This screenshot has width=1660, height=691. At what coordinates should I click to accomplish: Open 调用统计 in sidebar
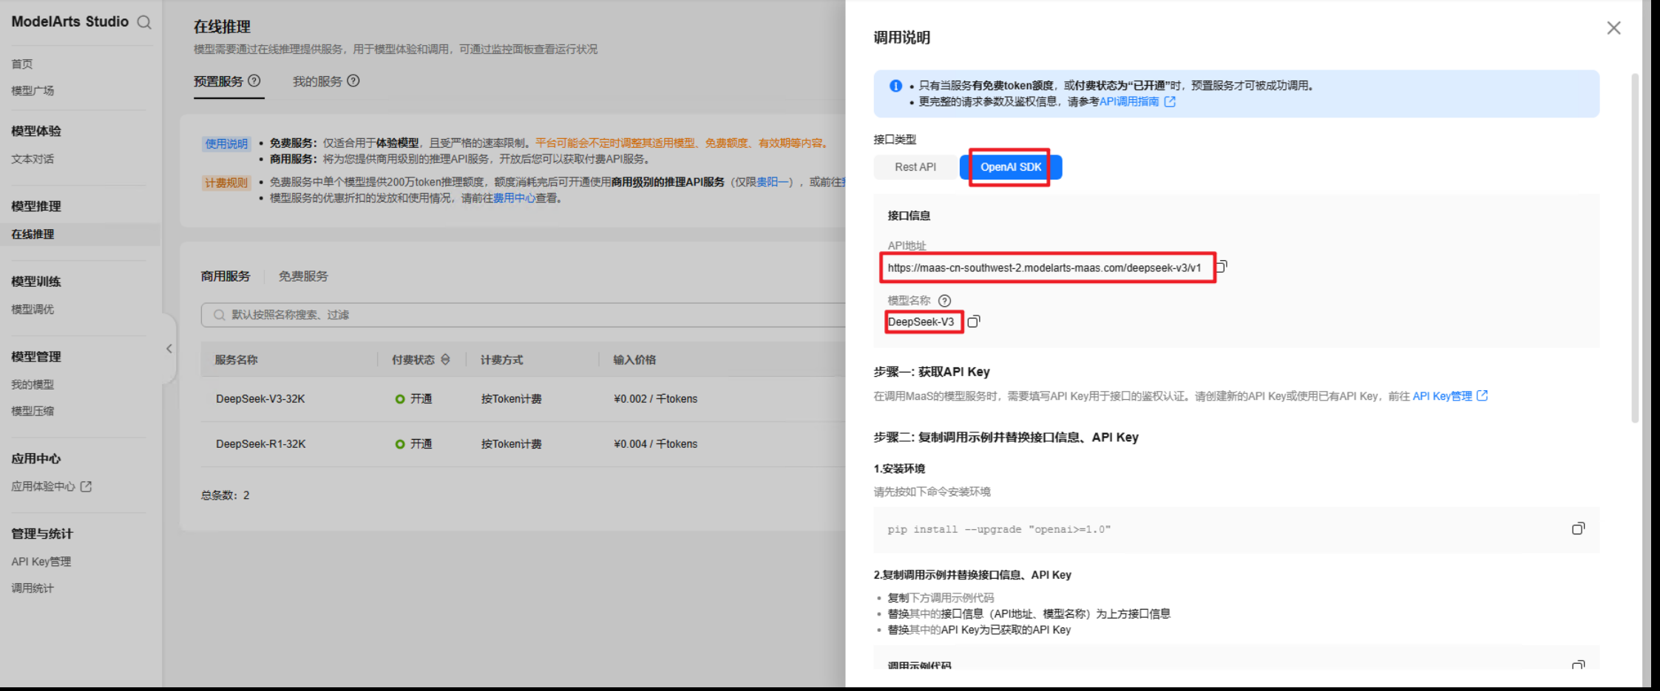pos(33,588)
